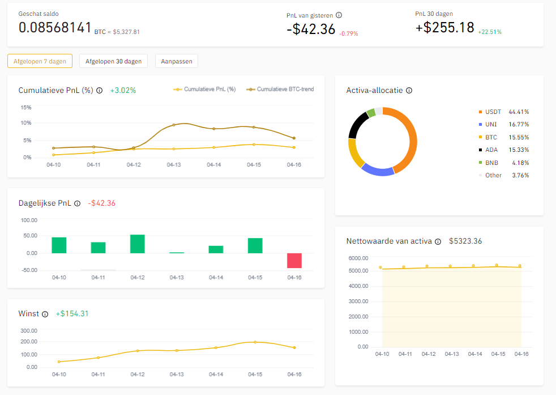Click info icon beside PnL van gisteren

point(339,16)
